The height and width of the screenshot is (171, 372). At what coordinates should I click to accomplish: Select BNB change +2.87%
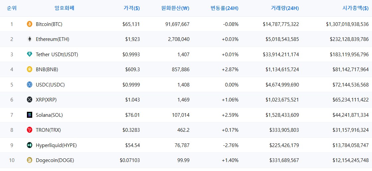pos(230,69)
